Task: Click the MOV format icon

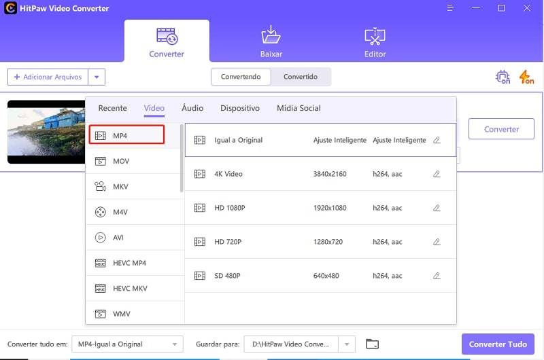Action: pos(100,161)
